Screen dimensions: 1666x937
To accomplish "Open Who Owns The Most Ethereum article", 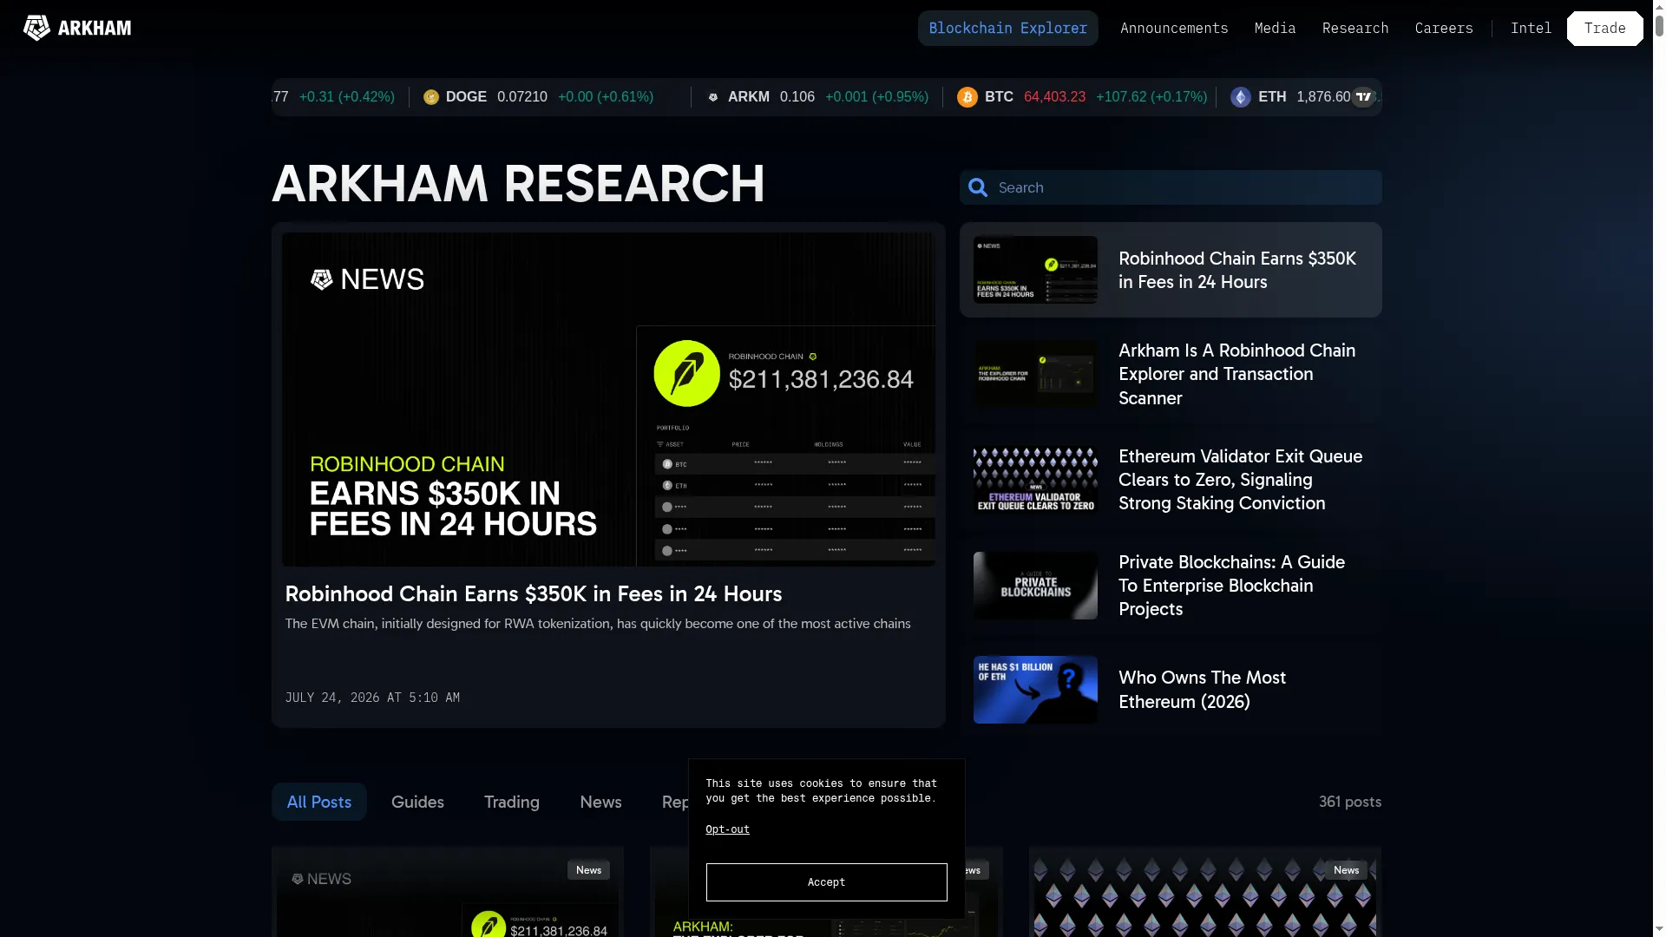I will coord(1203,690).
